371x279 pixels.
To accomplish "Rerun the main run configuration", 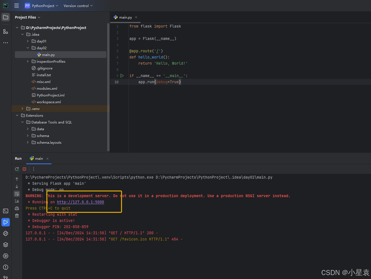I will (x=17, y=169).
